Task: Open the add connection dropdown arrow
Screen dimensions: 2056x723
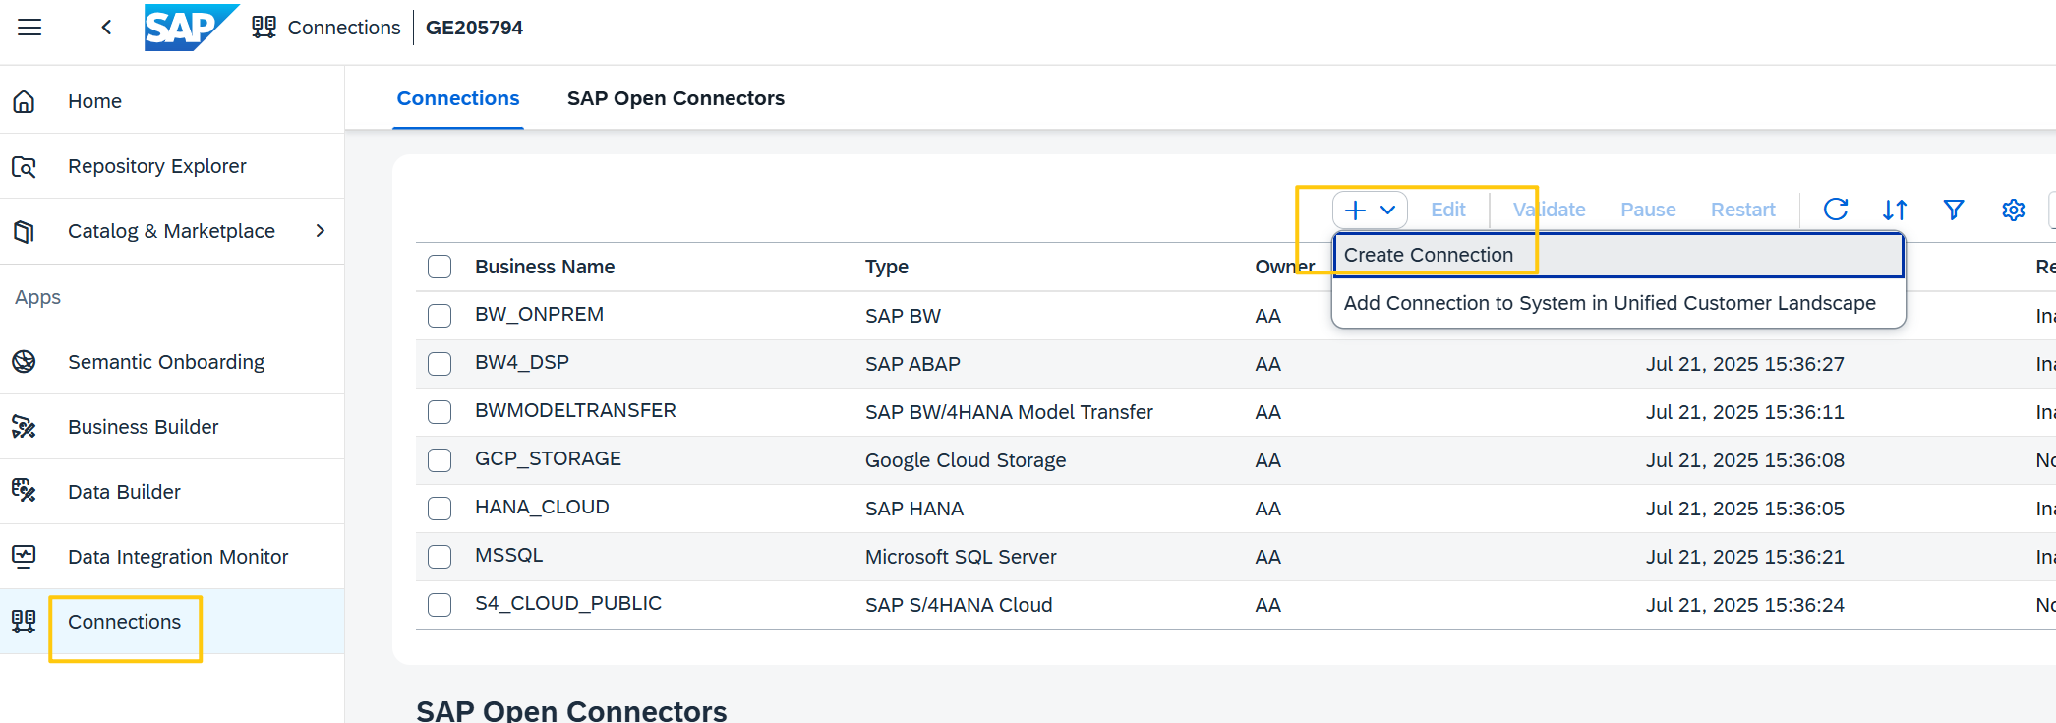Action: tap(1388, 210)
